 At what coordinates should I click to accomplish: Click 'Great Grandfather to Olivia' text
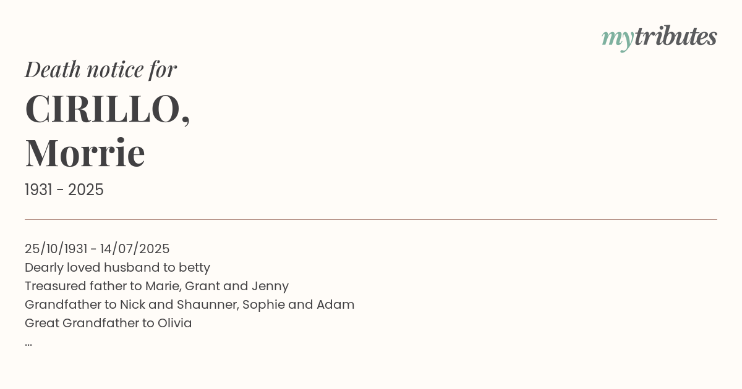click(x=108, y=323)
